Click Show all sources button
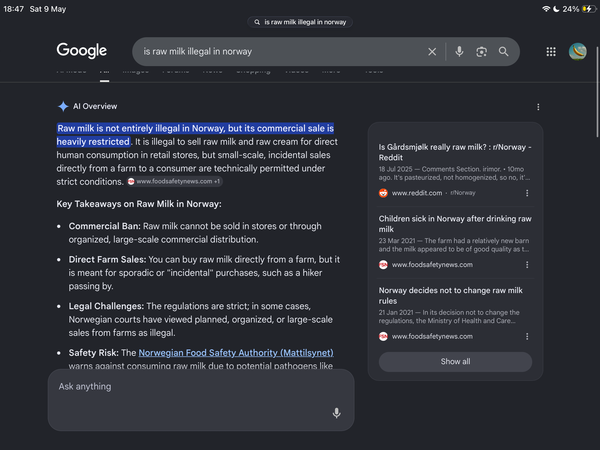This screenshot has width=600, height=450. click(455, 362)
